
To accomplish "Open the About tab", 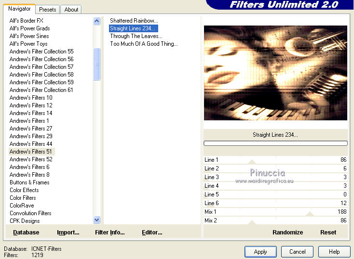I will (x=71, y=10).
